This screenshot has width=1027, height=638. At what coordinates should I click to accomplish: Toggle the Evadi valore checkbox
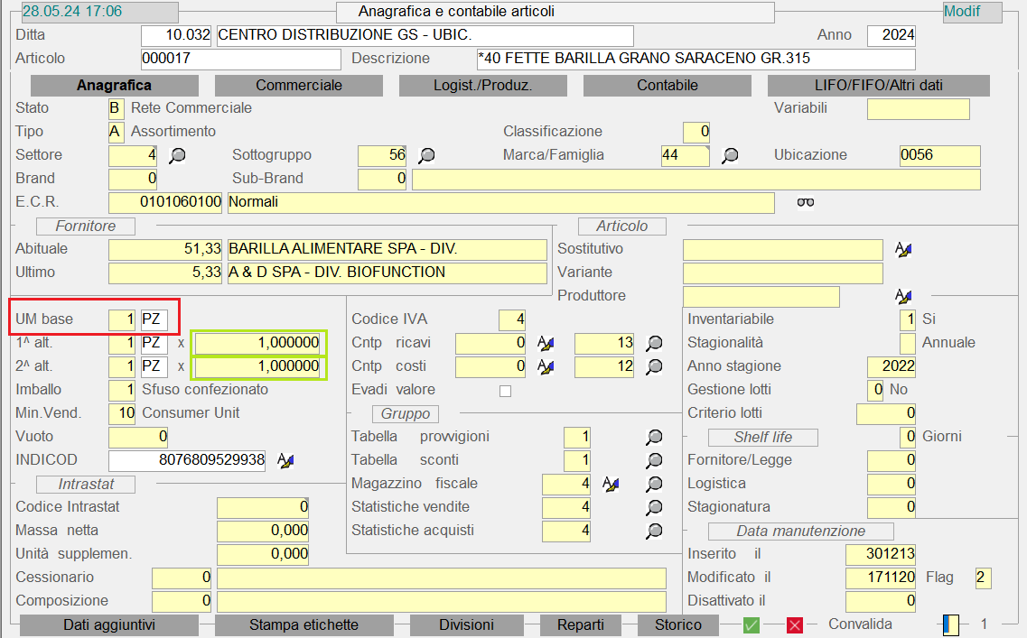click(x=505, y=391)
